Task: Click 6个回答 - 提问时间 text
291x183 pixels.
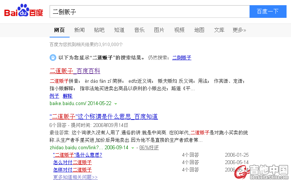Action: pyautogui.click(x=89, y=125)
